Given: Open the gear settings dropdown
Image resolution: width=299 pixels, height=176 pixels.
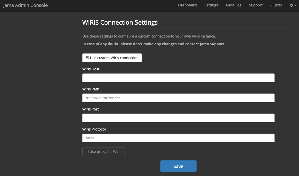Looking at the screenshot, I should pos(293,5).
